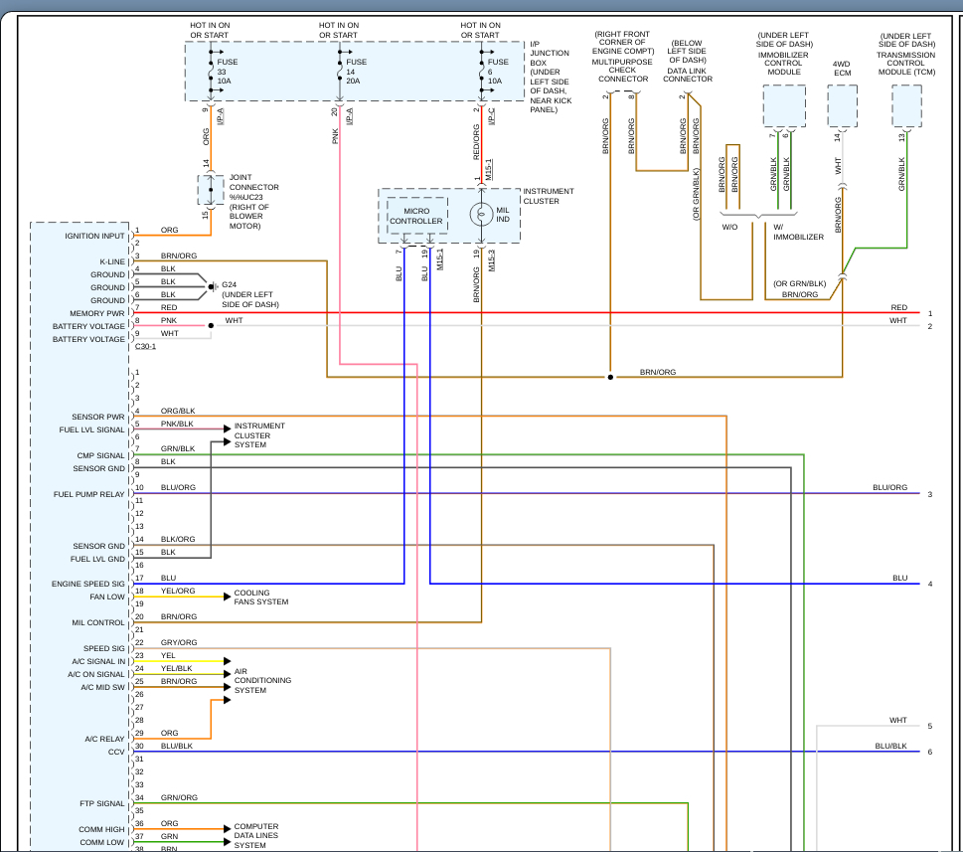Click the Micro Controller box
This screenshot has height=852, width=963.
coord(415,215)
